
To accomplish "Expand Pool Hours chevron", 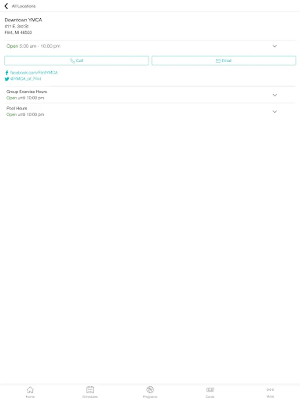I will tap(275, 112).
